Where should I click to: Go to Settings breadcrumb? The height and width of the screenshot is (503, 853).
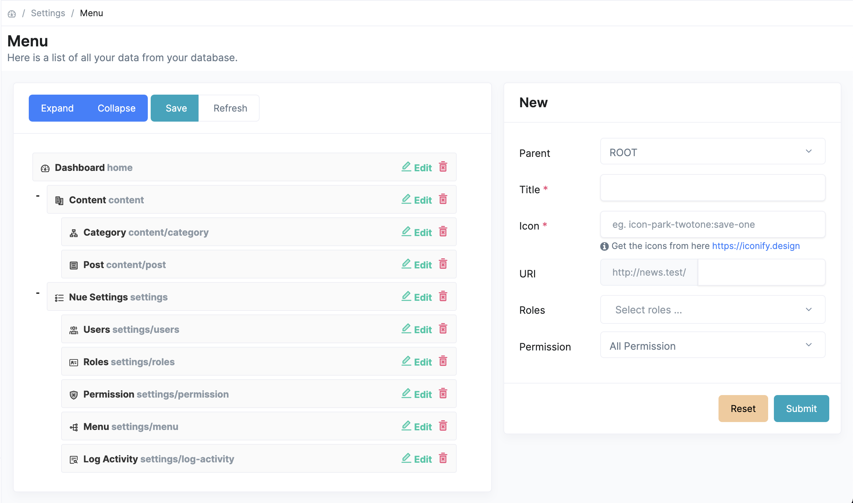(48, 13)
